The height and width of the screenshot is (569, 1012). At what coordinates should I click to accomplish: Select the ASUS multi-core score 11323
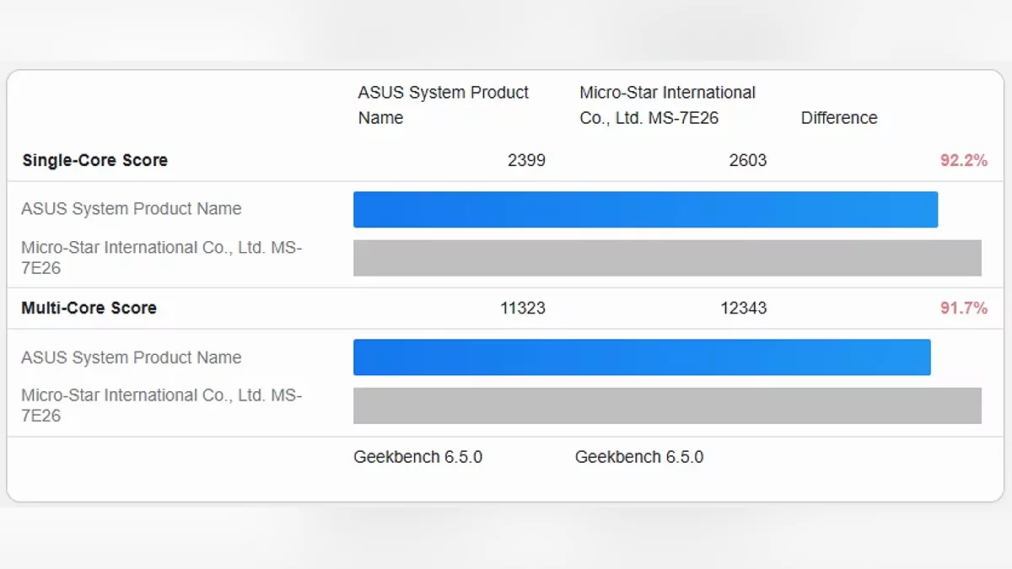tap(522, 308)
